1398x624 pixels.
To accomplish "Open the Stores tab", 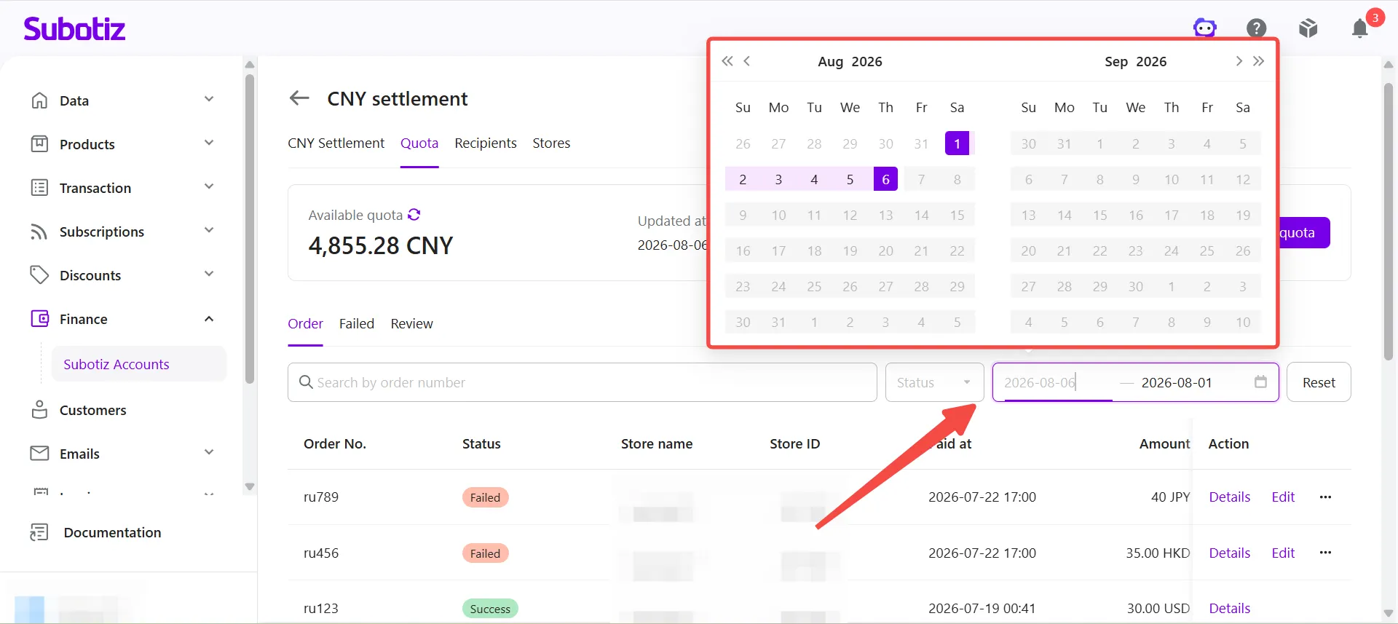I will 551,143.
